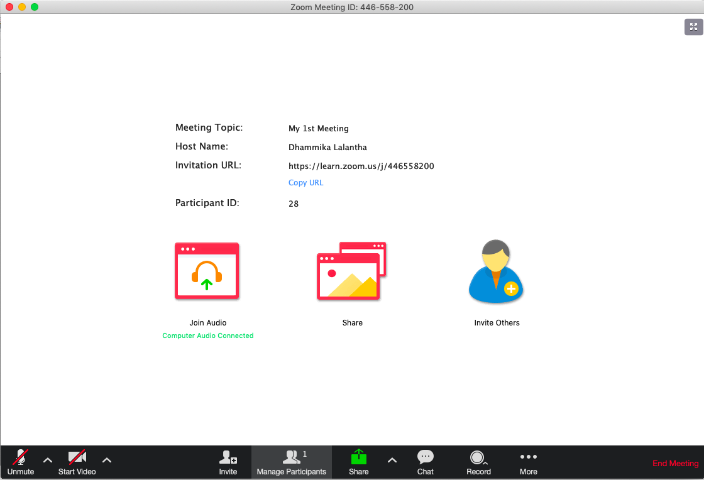The width and height of the screenshot is (704, 480).
Task: Start recording with the Record button
Action: click(478, 462)
